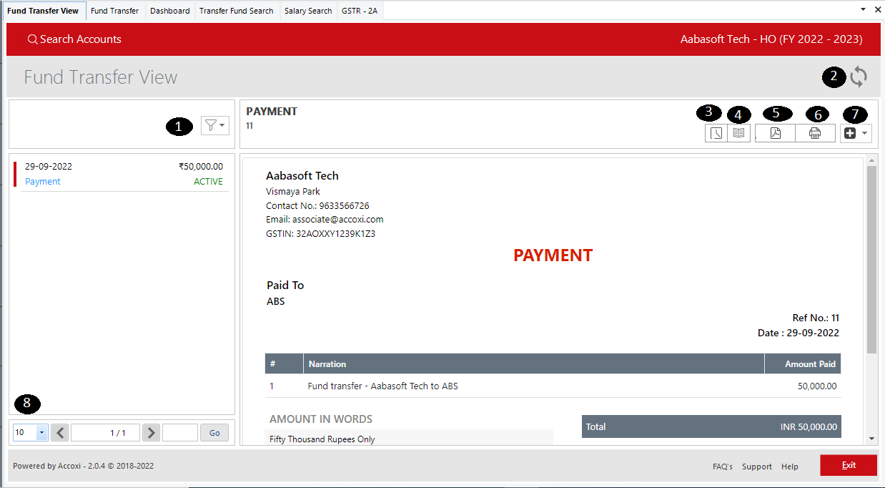Go to the previous page arrow
The height and width of the screenshot is (488, 885).
click(60, 432)
